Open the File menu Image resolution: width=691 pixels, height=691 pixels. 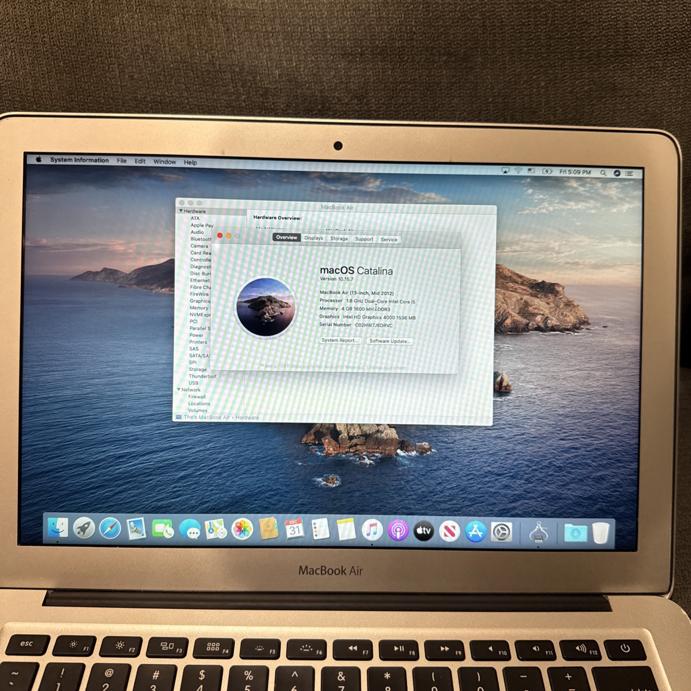[x=122, y=161]
